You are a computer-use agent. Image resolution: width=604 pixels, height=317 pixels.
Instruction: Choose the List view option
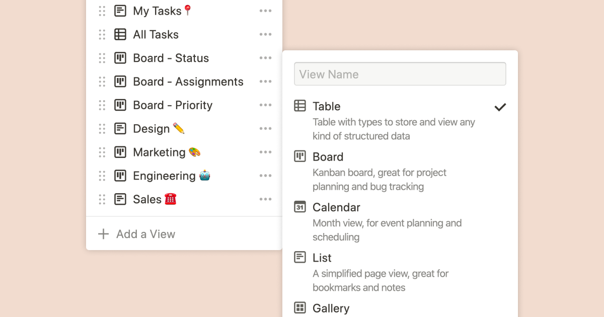point(322,258)
